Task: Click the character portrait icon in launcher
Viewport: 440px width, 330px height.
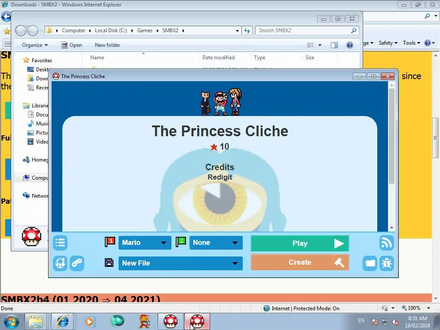Action: tap(60, 263)
